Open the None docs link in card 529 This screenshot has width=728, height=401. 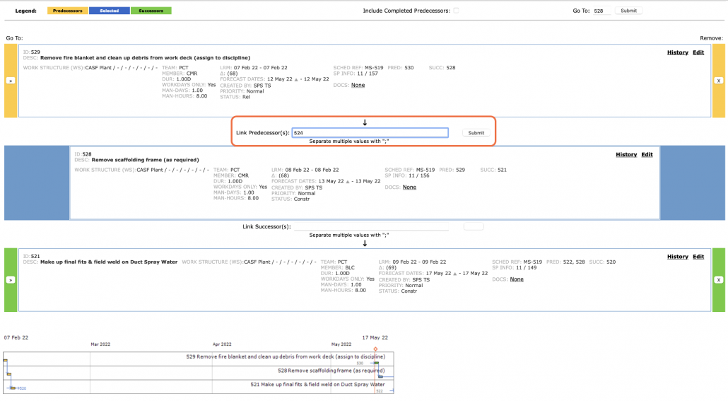[x=358, y=85]
